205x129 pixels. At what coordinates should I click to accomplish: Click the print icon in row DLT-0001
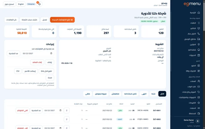tap(67, 111)
